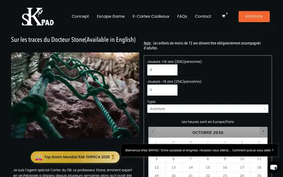Select October 5 in the calendar

pyautogui.click(x=157, y=159)
